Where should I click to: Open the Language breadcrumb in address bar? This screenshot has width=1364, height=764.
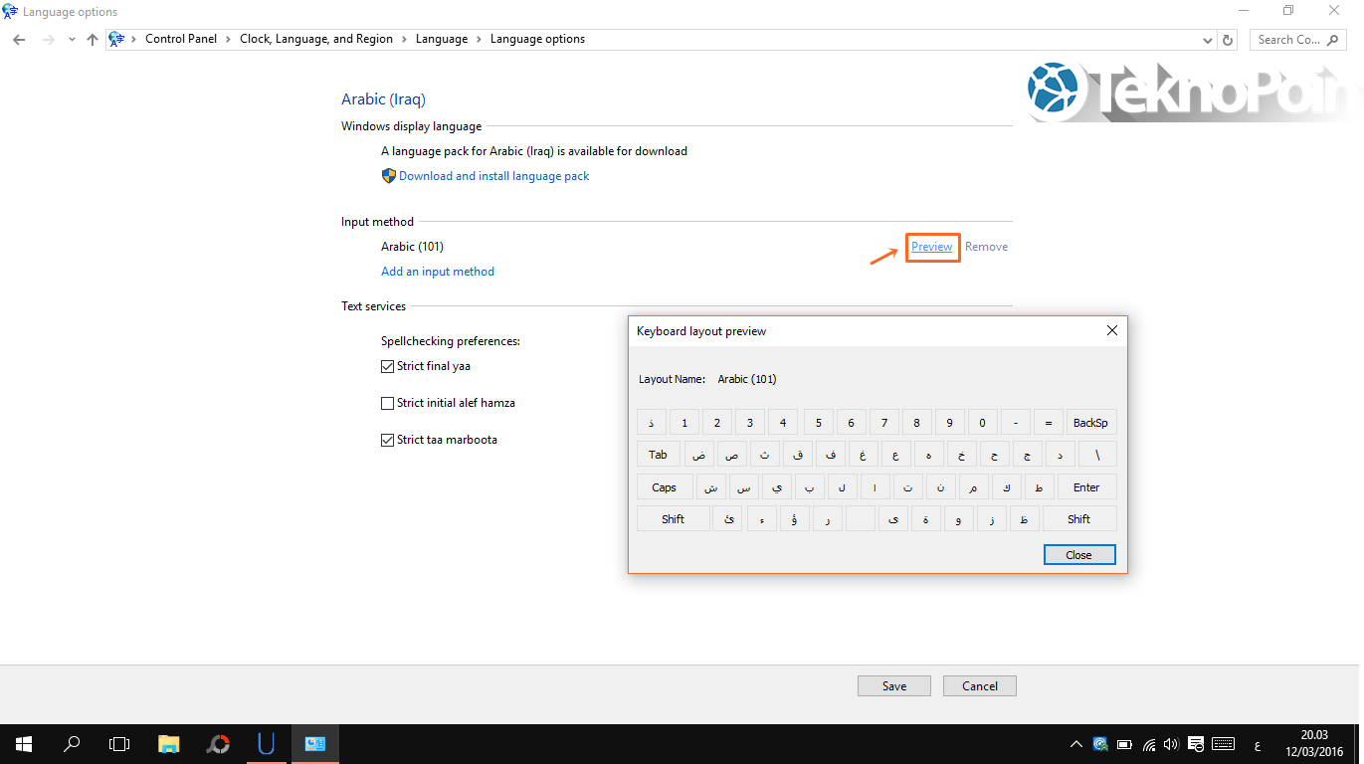(x=442, y=39)
